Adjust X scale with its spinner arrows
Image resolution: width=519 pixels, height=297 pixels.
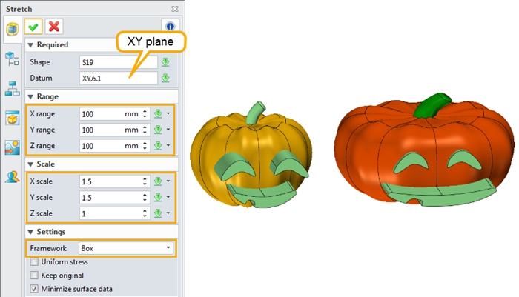(145, 181)
